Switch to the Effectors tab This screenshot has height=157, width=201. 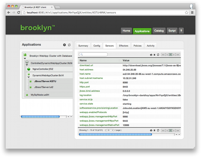pos(124,46)
